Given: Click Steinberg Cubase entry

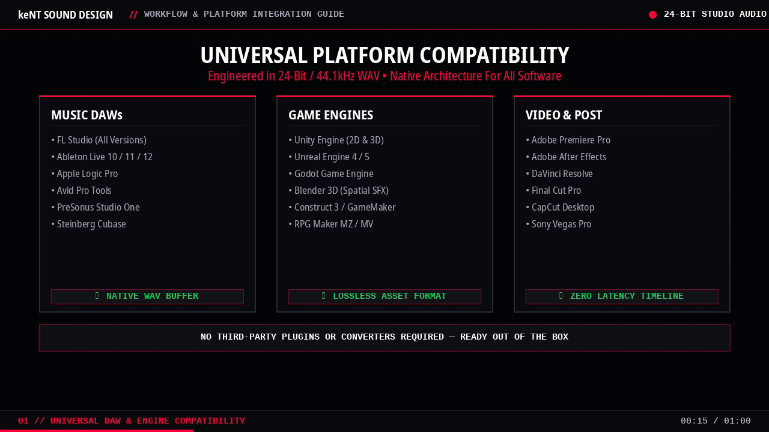Looking at the screenshot, I should (x=89, y=224).
